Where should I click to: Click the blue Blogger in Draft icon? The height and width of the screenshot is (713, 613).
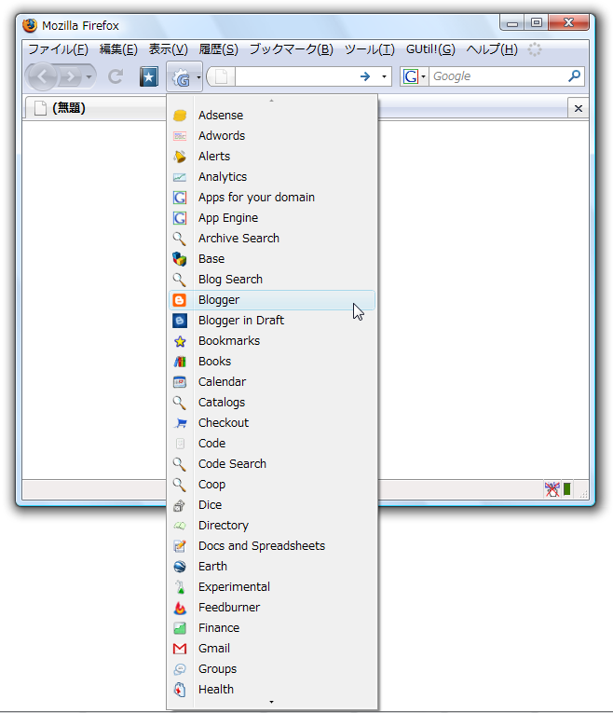click(180, 321)
